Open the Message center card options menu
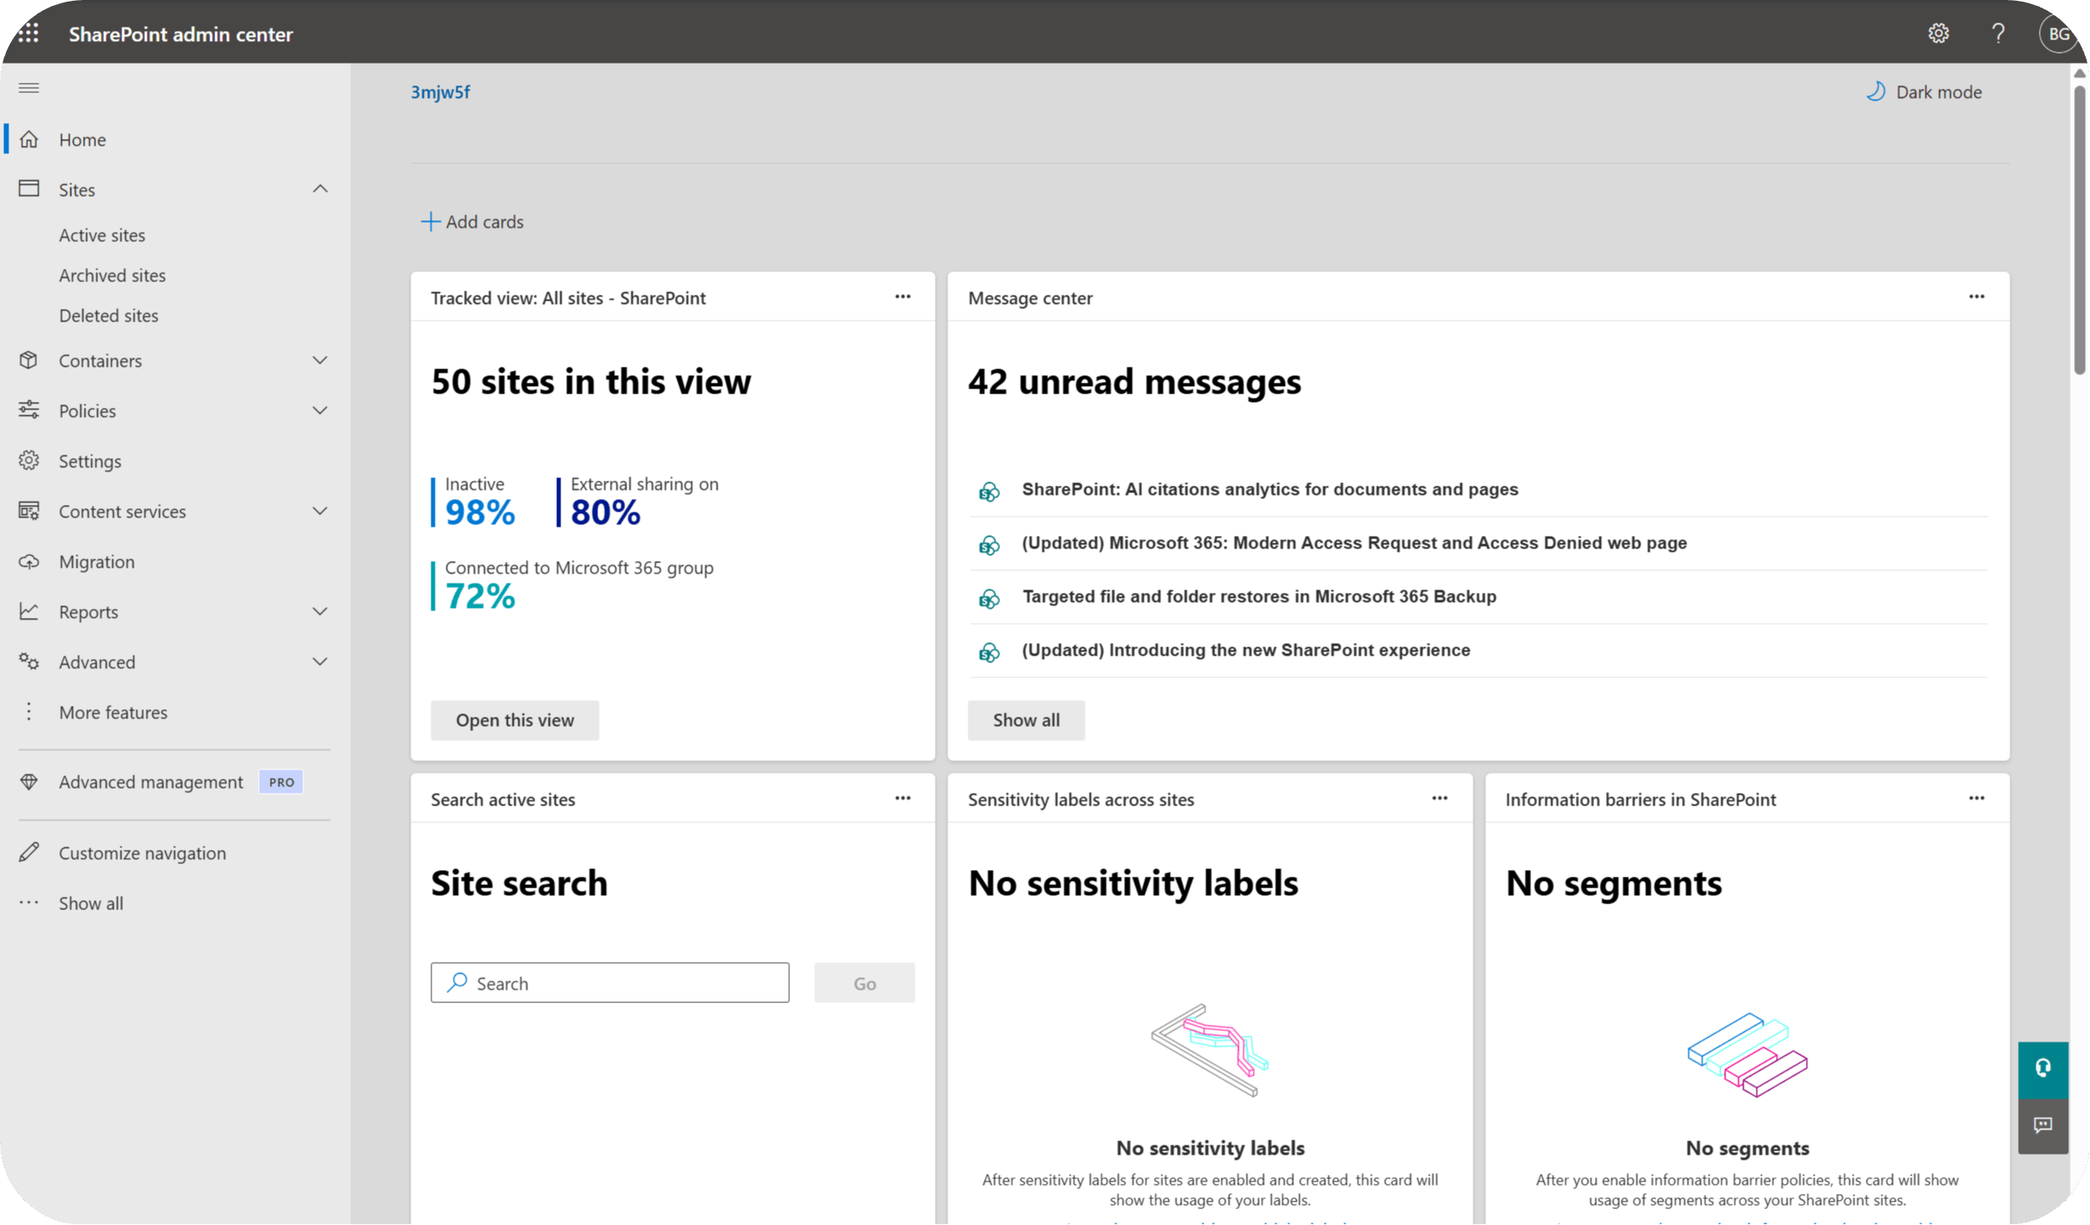The width and height of the screenshot is (2090, 1225). (x=1977, y=296)
